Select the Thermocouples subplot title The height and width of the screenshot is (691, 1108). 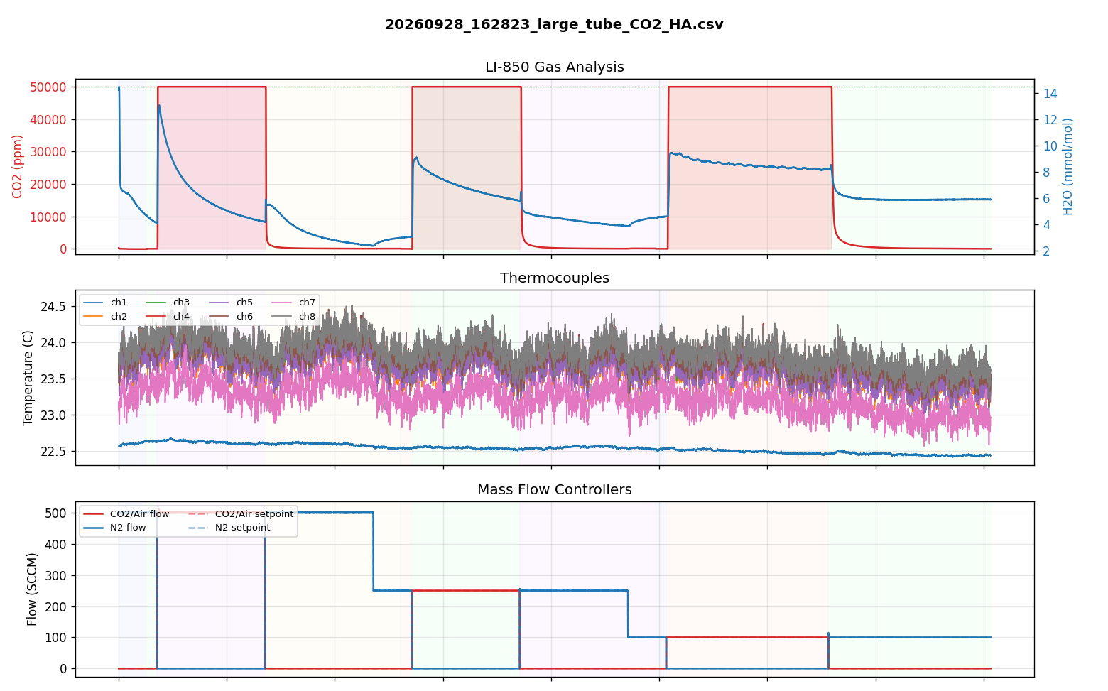pos(555,278)
